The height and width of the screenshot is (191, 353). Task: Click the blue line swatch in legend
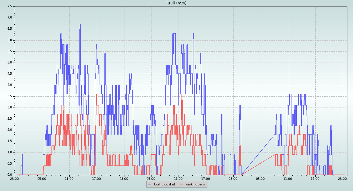tap(150, 185)
